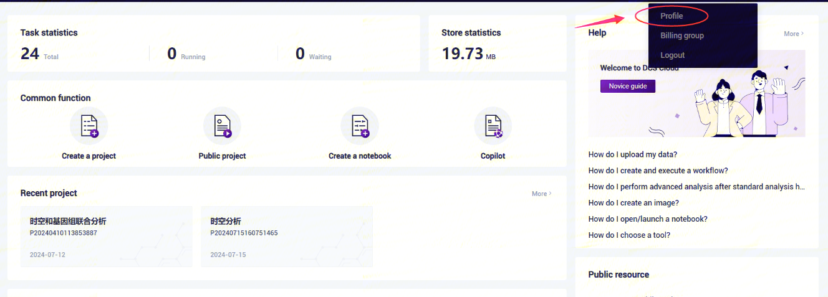Expand More in the Help panel
The width and height of the screenshot is (828, 297).
pyautogui.click(x=794, y=34)
